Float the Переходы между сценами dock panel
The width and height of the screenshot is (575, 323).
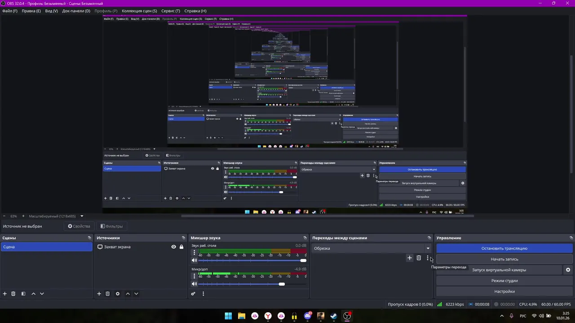coord(429,238)
